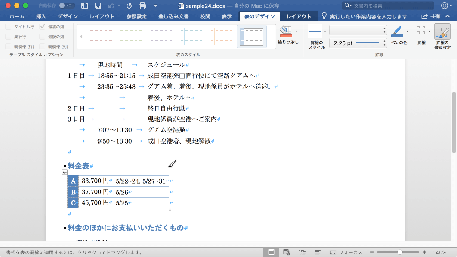Switch to web layout view icon
The height and width of the screenshot is (257, 457).
click(x=287, y=252)
